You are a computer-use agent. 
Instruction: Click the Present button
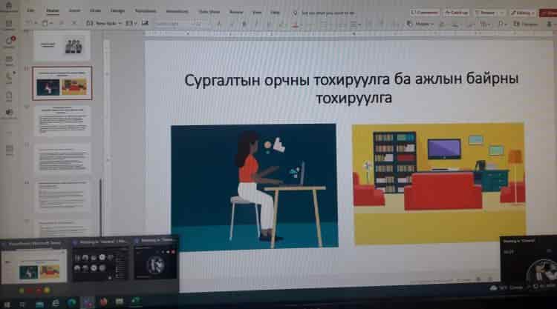tap(486, 13)
